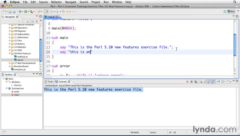Remove the terminated launch
The width and height of the screenshot is (240, 136).
192,82
